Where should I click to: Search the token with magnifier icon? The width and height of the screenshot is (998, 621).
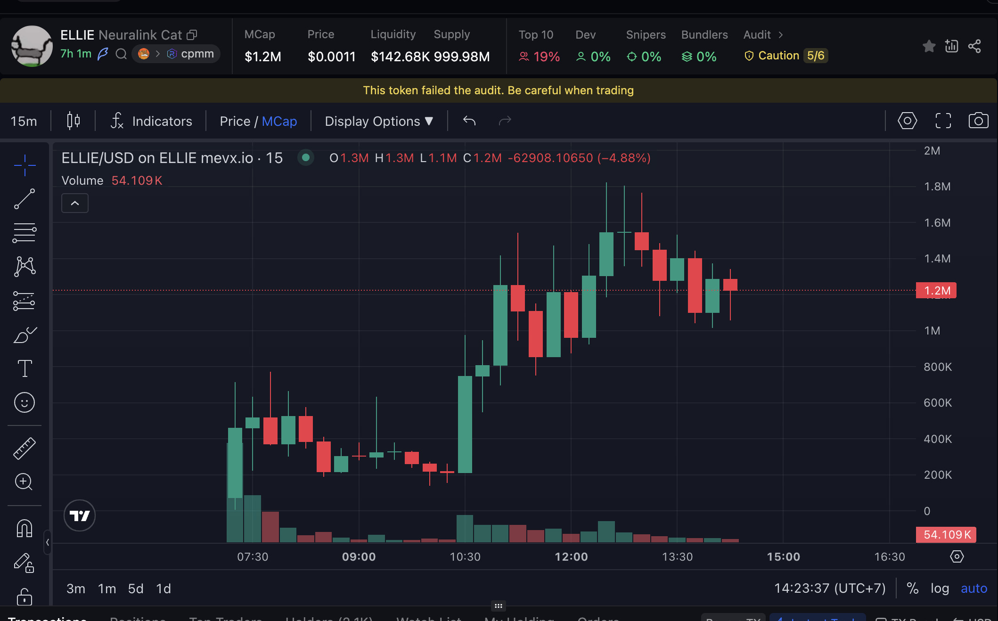121,54
